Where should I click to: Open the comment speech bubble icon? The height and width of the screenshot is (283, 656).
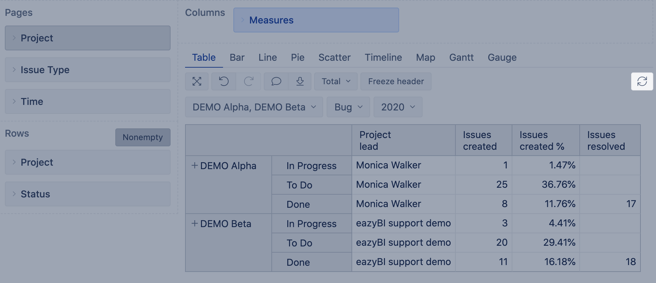click(276, 81)
